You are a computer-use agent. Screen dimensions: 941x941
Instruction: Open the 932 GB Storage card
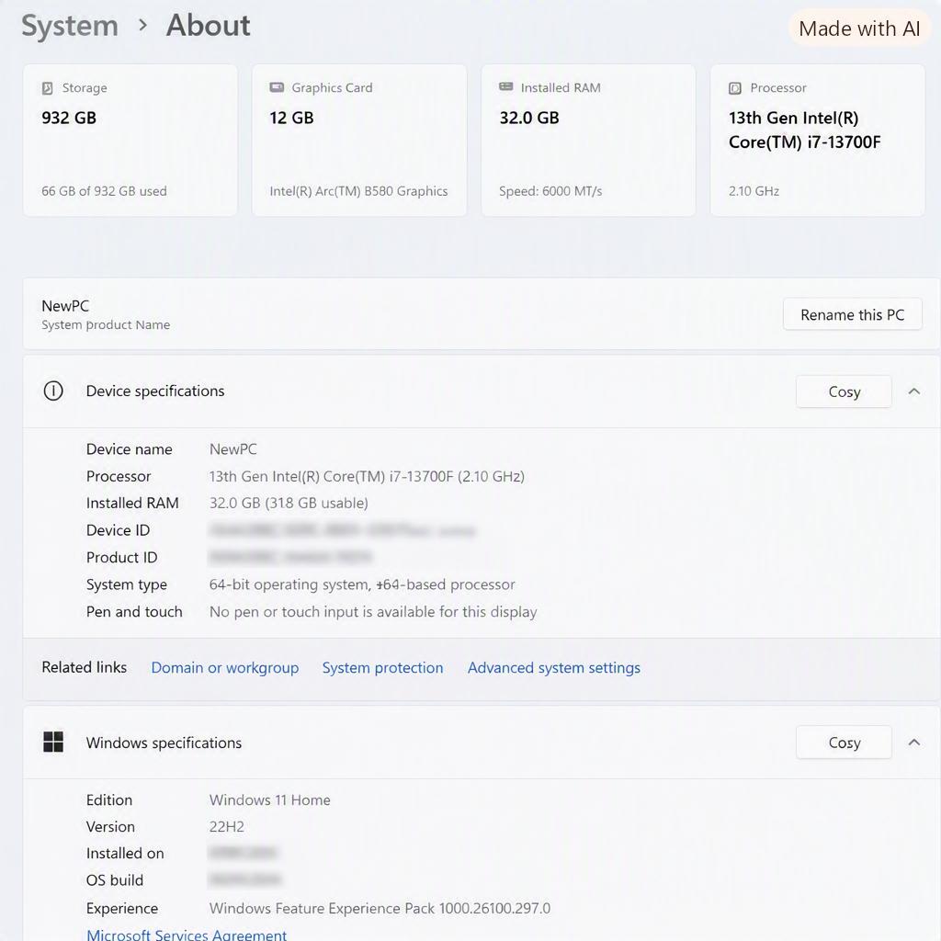(130, 141)
